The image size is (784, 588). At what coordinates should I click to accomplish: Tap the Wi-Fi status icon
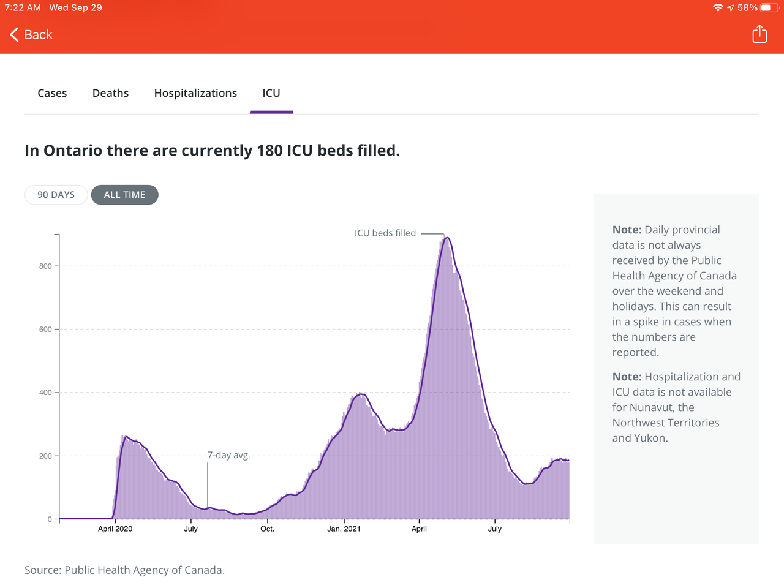pyautogui.click(x=718, y=7)
